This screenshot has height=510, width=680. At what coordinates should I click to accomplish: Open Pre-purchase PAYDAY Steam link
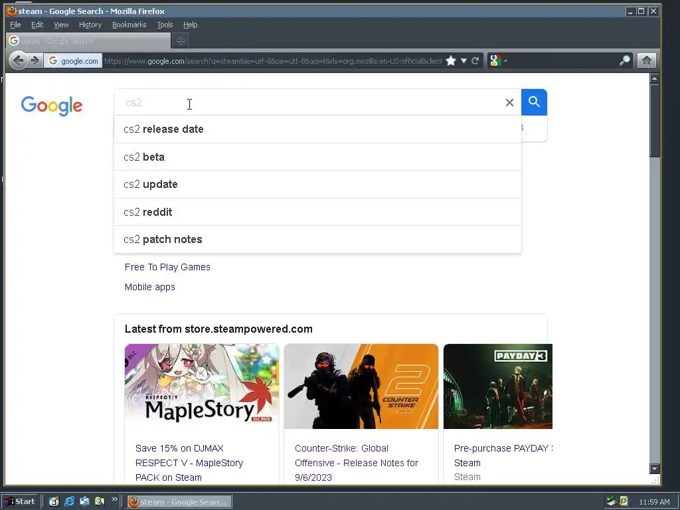pos(503,456)
